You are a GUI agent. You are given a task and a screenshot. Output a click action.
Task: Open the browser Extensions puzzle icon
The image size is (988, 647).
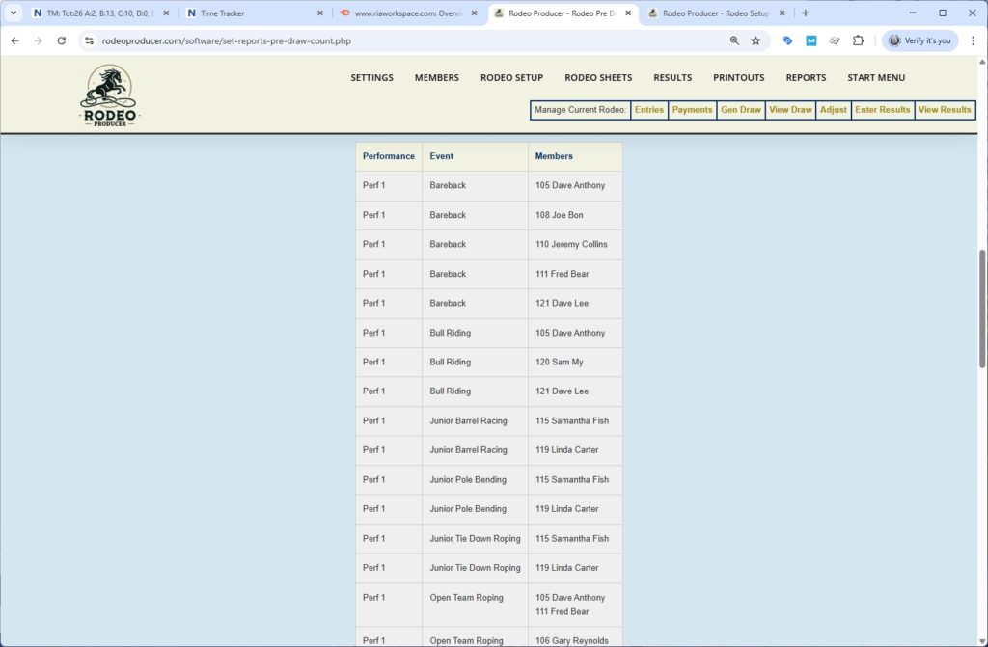pyautogui.click(x=858, y=40)
